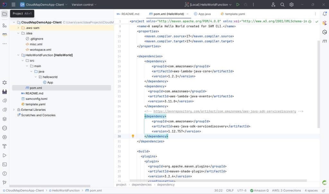The image size is (329, 194).
Task: Open the Maven tool window
Action: (325, 41)
